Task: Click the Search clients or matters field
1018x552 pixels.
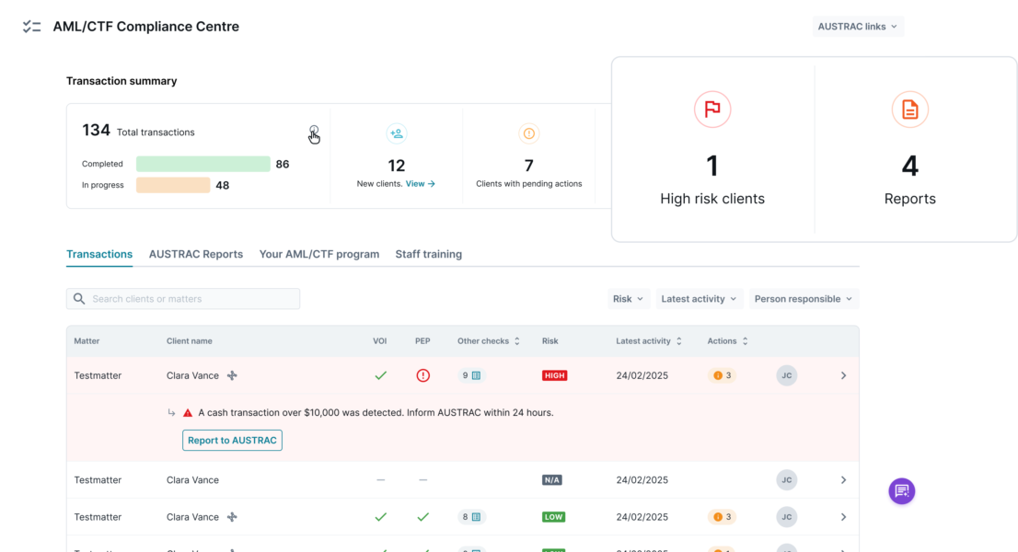Action: (x=183, y=299)
